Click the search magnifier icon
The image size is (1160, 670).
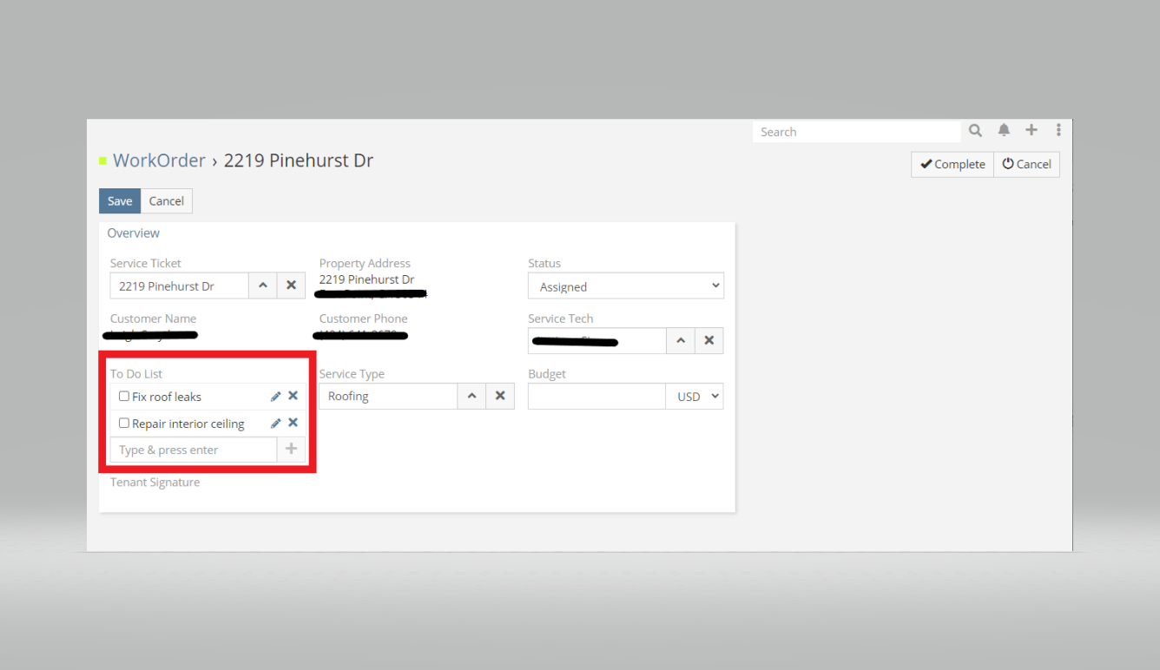976,131
